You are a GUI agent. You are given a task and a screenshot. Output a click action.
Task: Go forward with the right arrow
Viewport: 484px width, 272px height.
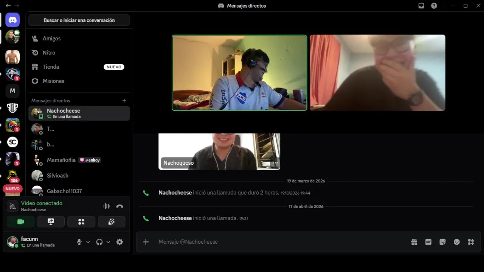click(x=17, y=6)
